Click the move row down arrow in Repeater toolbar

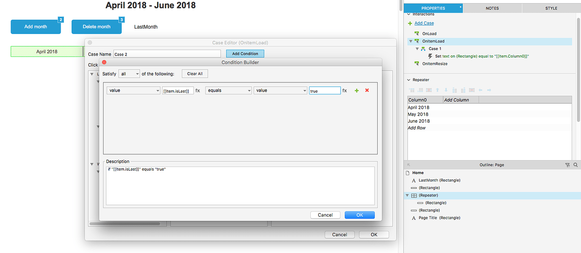pyautogui.click(x=446, y=90)
